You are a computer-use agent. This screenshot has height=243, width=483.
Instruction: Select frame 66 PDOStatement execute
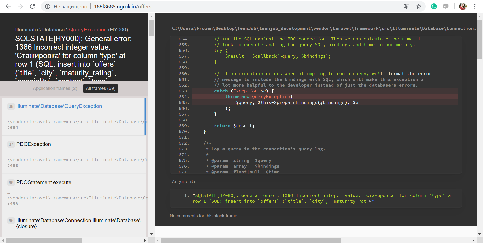(74, 193)
